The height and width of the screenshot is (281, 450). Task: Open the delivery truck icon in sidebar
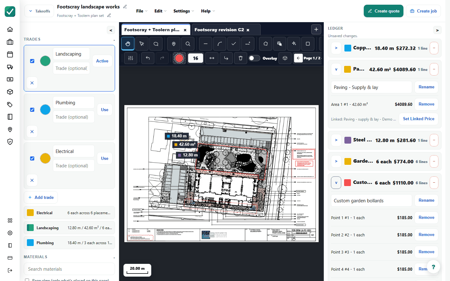(10, 67)
